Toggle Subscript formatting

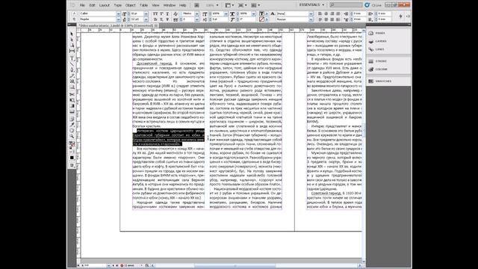tap(161, 19)
